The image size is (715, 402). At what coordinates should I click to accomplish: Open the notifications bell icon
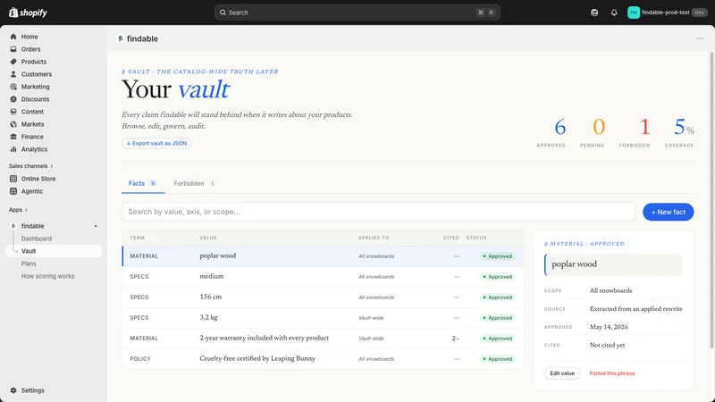tap(614, 13)
